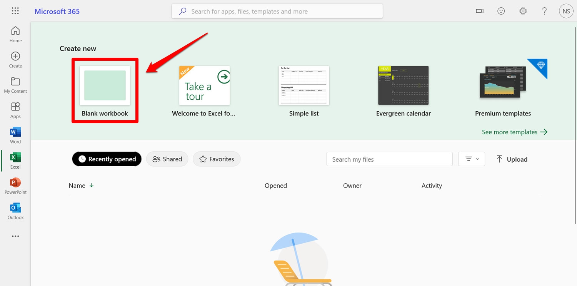This screenshot has height=286, width=577.
Task: Open the Welcome to Excel tour template
Action: click(204, 92)
